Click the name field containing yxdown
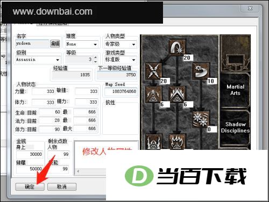The width and height of the screenshot is (269, 202). pyautogui.click(x=32, y=44)
